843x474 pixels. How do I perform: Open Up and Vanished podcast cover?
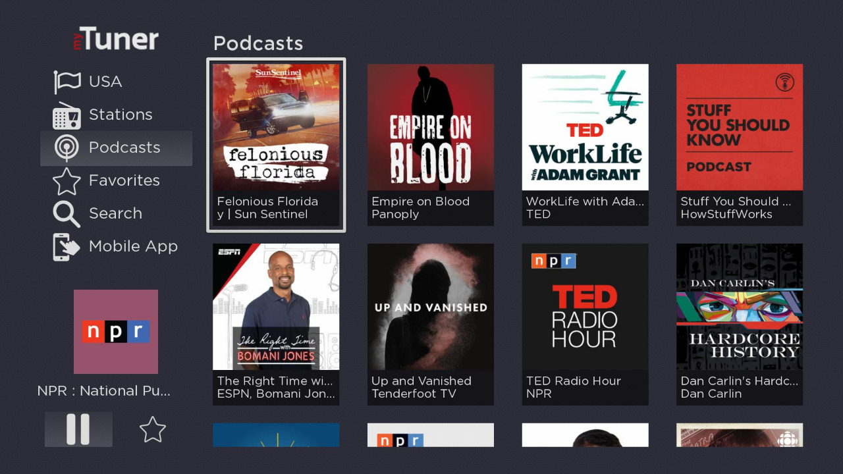431,307
